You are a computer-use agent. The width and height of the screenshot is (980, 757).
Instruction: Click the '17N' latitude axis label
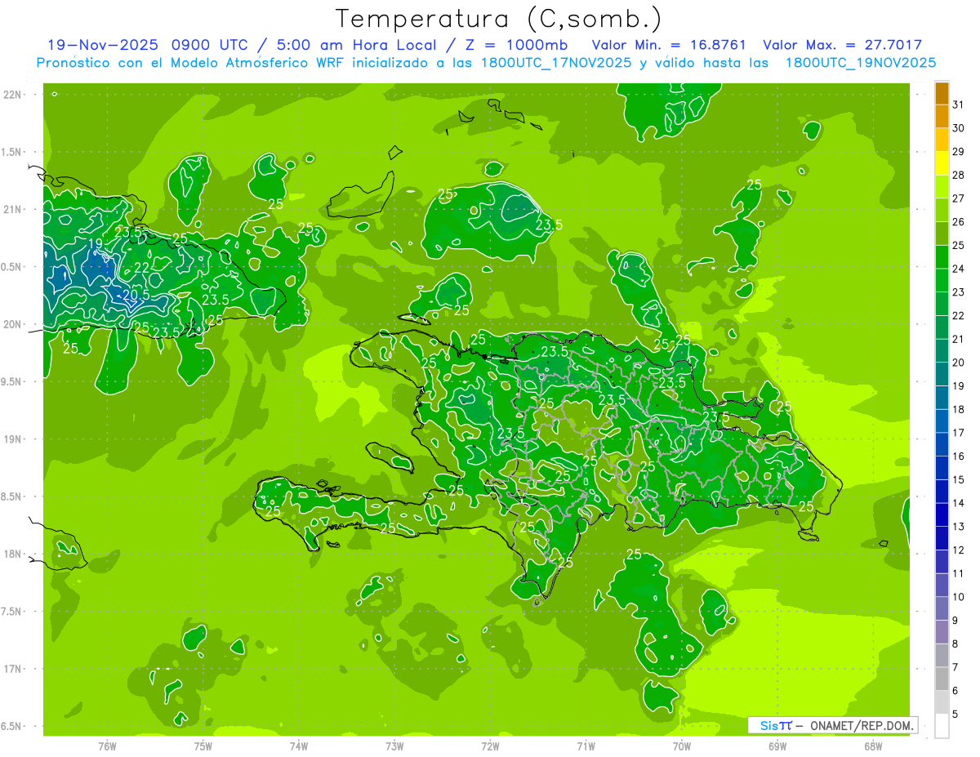click(13, 669)
